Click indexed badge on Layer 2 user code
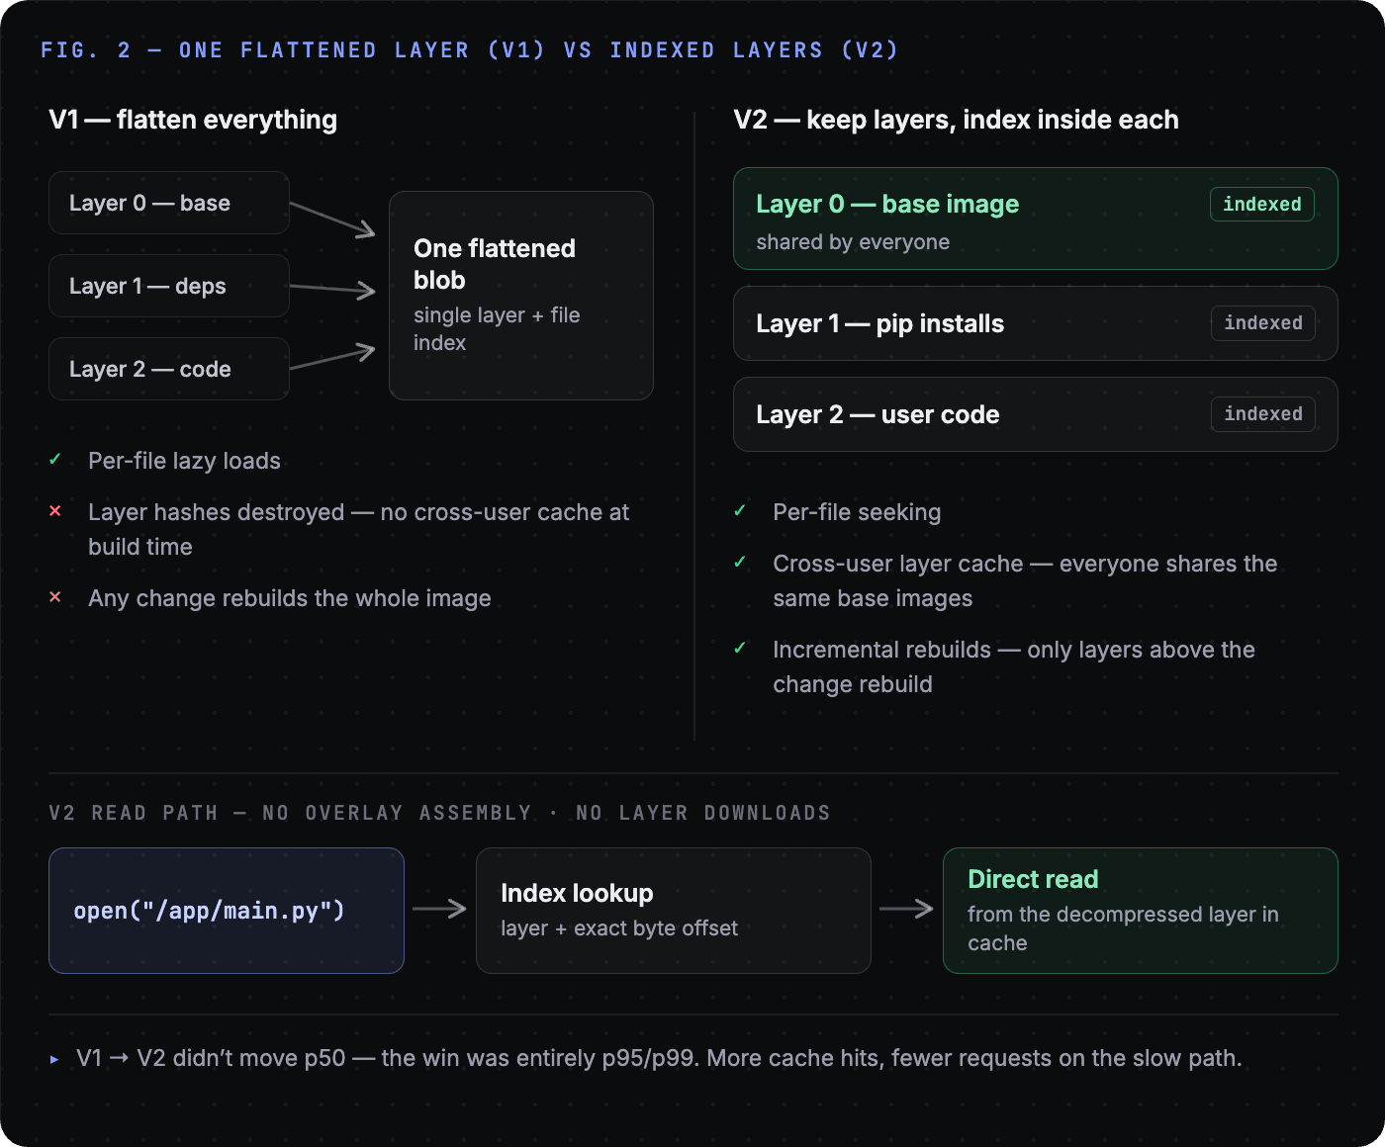This screenshot has height=1147, width=1385. pos(1263,414)
